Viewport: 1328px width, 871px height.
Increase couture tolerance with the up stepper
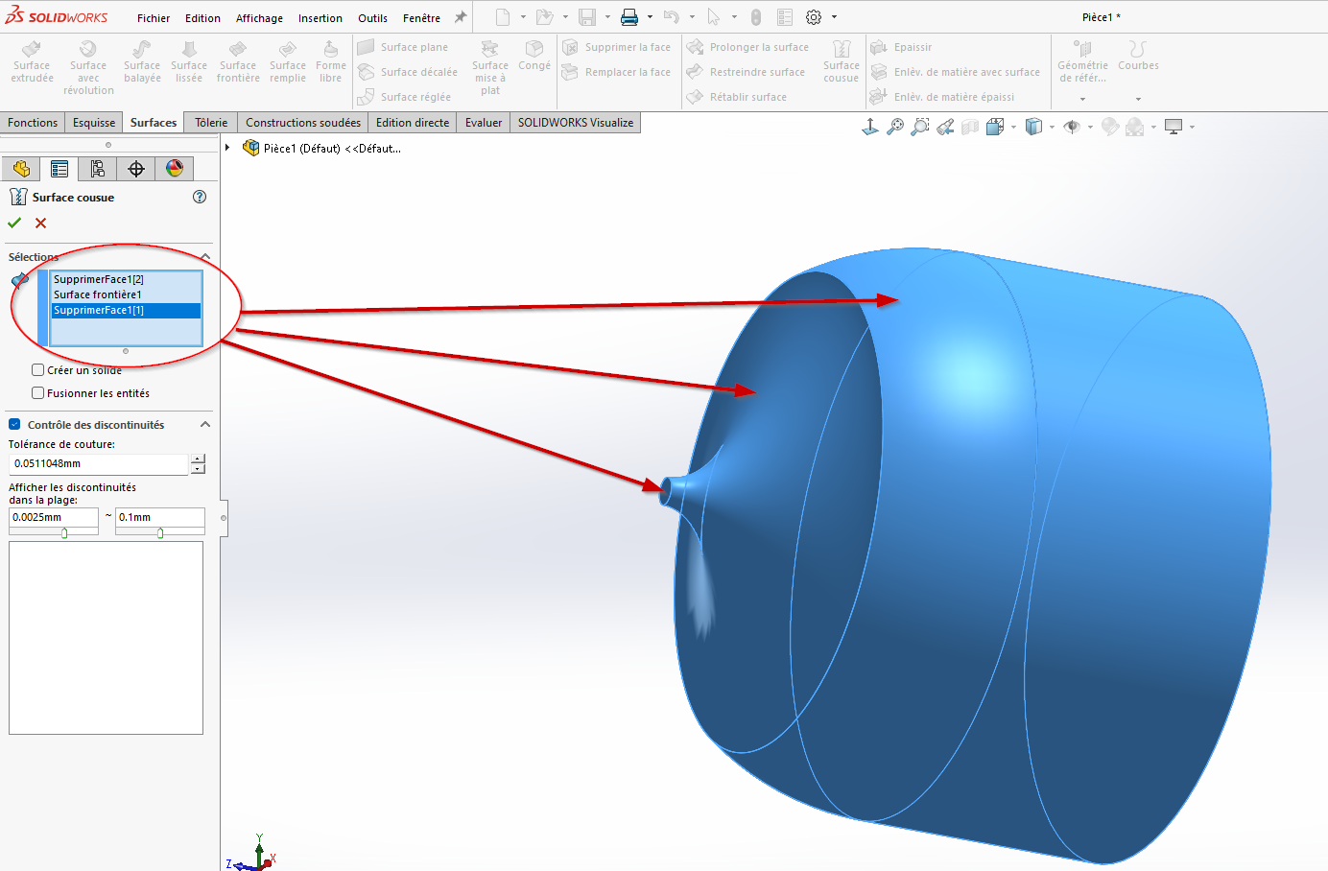[198, 459]
